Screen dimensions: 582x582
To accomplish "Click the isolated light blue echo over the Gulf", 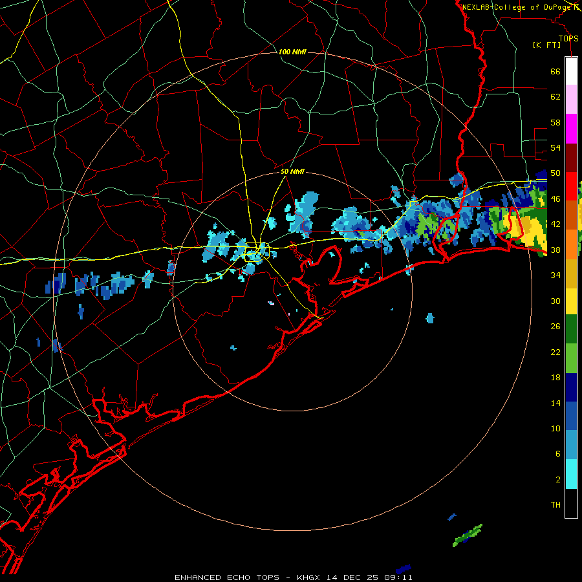I will (430, 318).
